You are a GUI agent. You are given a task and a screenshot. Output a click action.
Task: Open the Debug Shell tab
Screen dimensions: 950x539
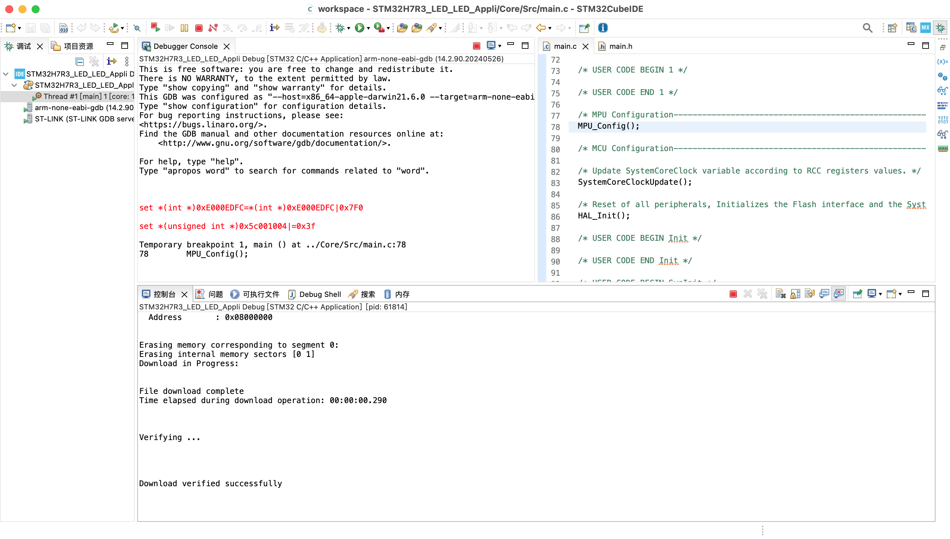[315, 294]
